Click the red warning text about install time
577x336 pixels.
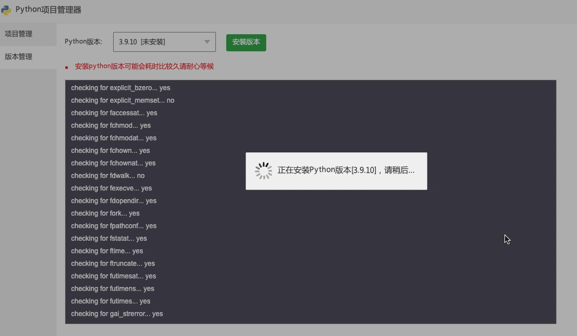(144, 67)
